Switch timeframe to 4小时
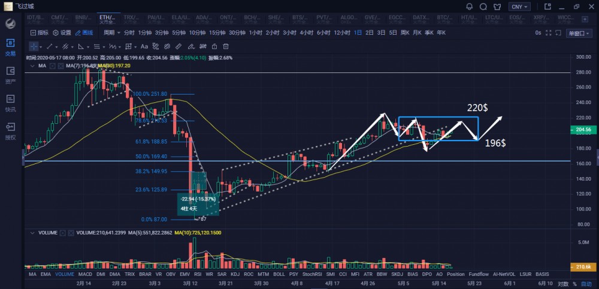This screenshot has height=289, width=599. pyautogui.click(x=307, y=33)
